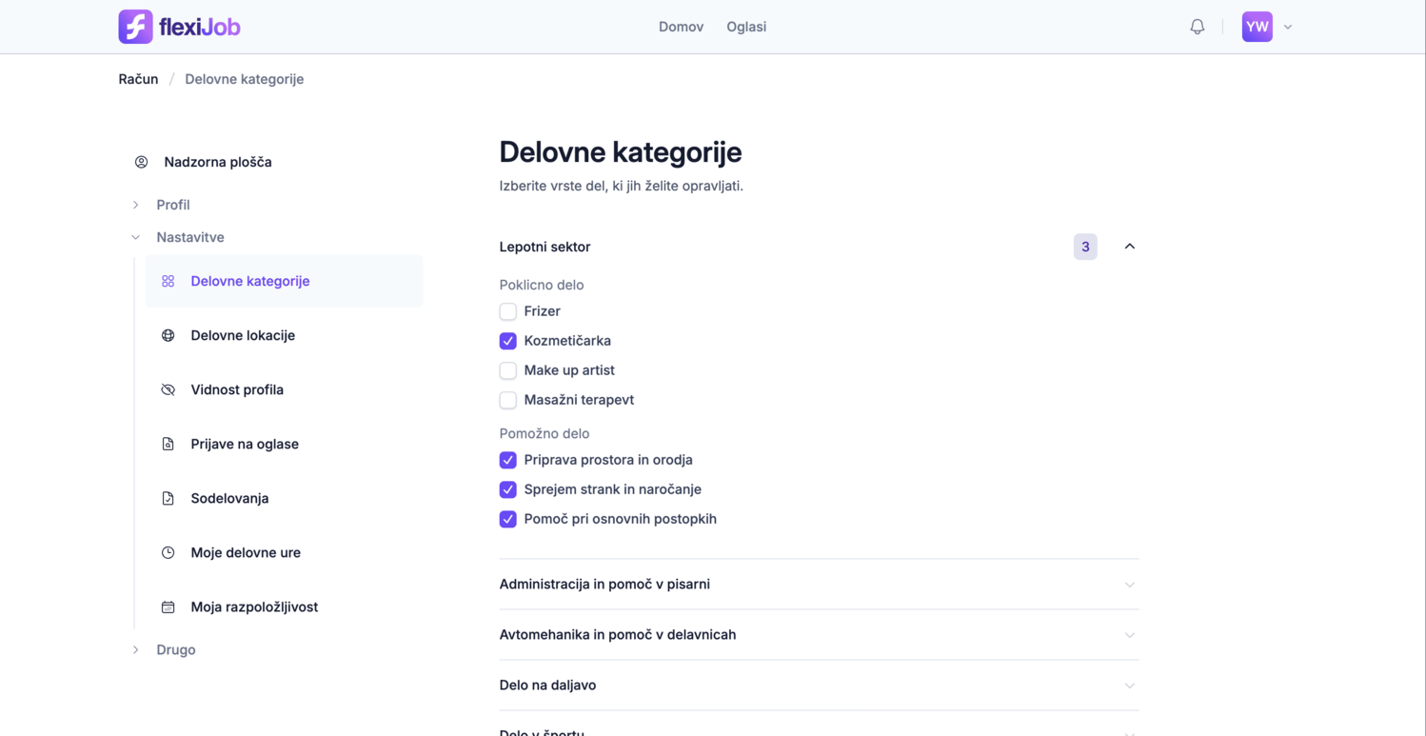Click the eye icon next to Vidnost profila
Viewport: 1426px width, 736px height.
pos(168,389)
